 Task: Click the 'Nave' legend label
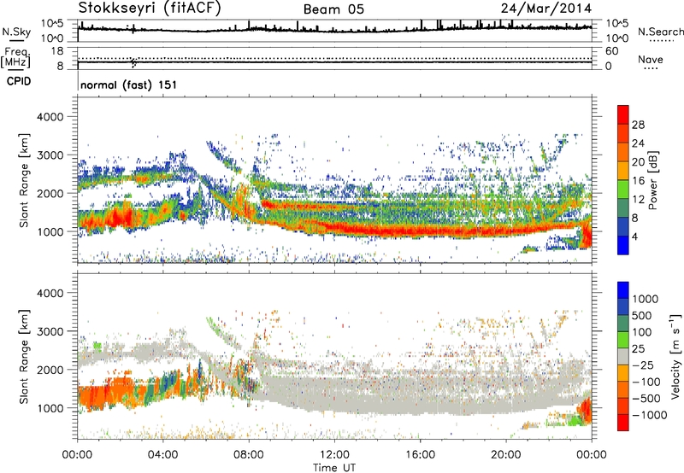pos(651,59)
